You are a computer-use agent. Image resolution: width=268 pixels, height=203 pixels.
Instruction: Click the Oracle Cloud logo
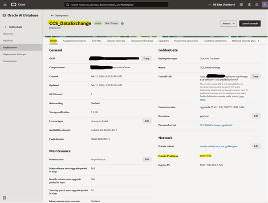point(13,4)
